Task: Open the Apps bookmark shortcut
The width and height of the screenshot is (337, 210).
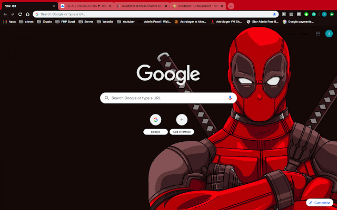Action: coord(9,22)
